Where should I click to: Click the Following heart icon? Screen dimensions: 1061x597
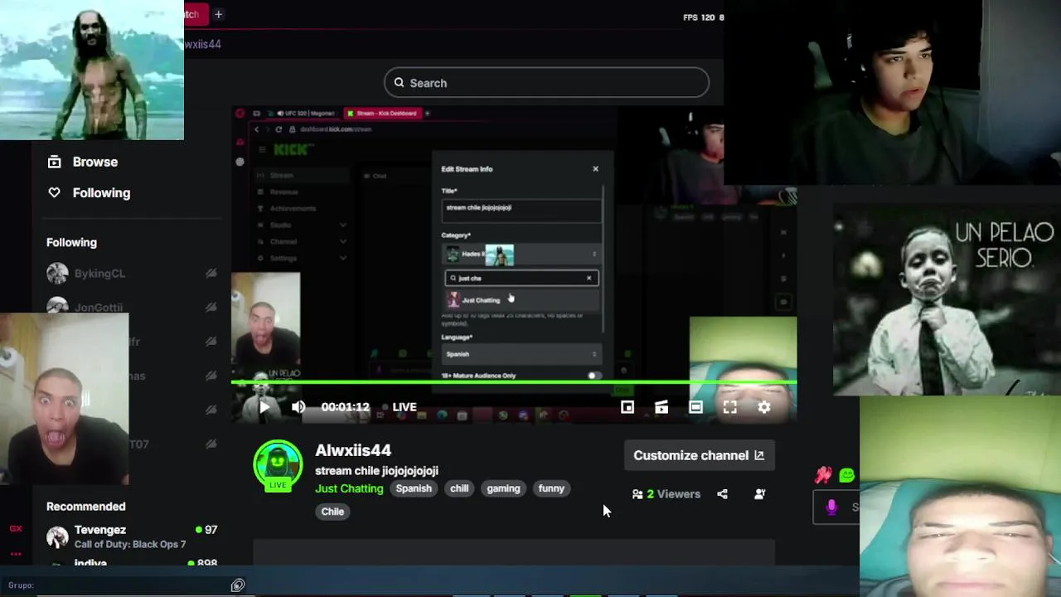point(54,192)
